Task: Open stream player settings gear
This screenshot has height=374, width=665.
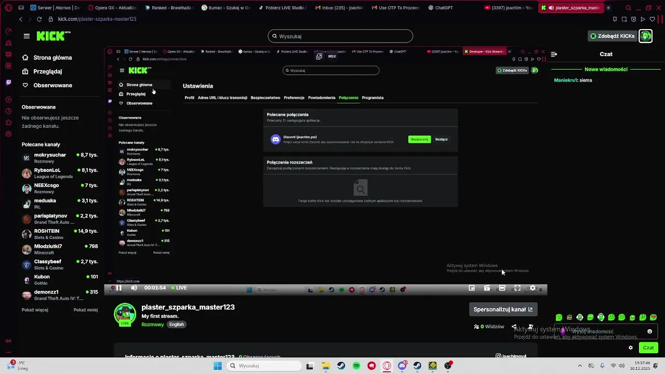Action: (x=533, y=288)
